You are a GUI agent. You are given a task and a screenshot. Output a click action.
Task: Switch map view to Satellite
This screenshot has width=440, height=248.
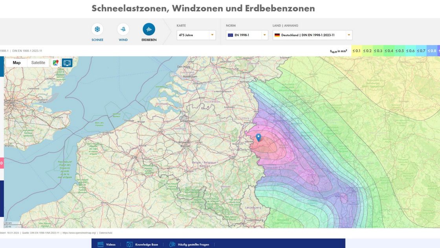pos(38,63)
